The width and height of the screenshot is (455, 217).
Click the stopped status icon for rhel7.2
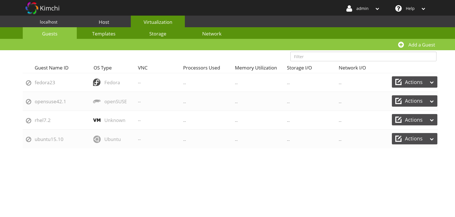click(28, 121)
